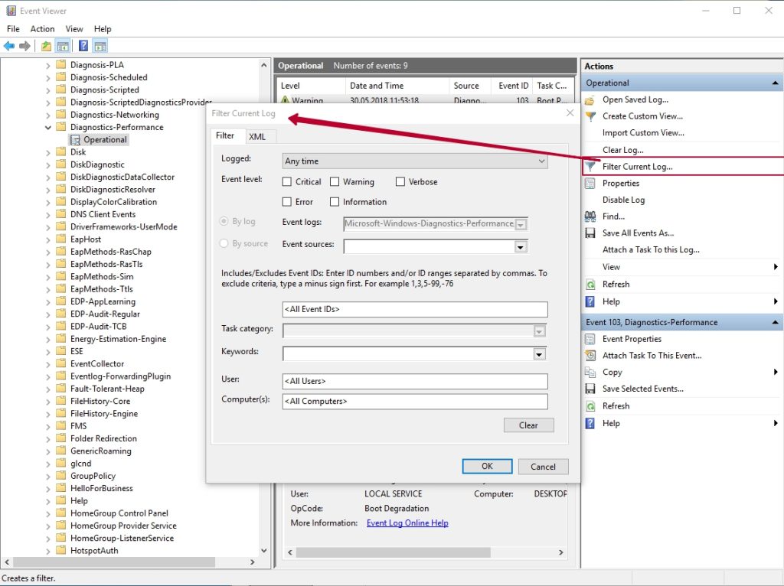Click Disable Log in Actions pane
The height and width of the screenshot is (586, 784).
click(623, 200)
